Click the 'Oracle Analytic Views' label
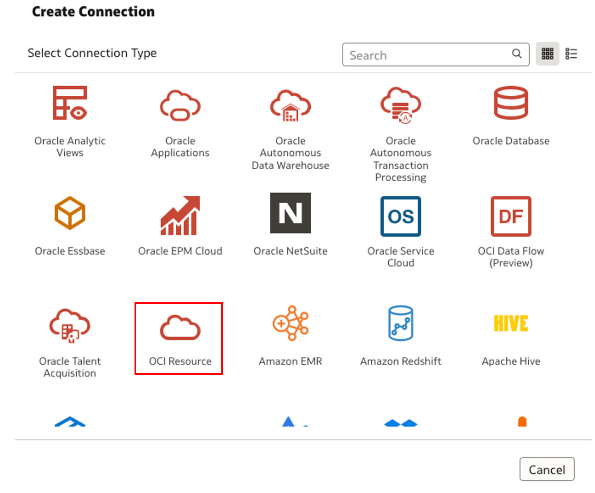The image size is (595, 493). coord(70,147)
